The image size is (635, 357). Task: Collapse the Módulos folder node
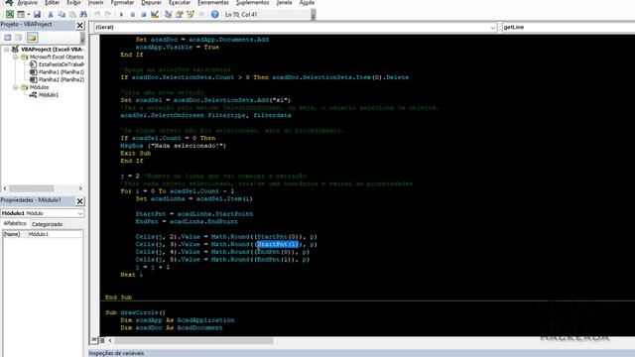pyautogui.click(x=16, y=87)
